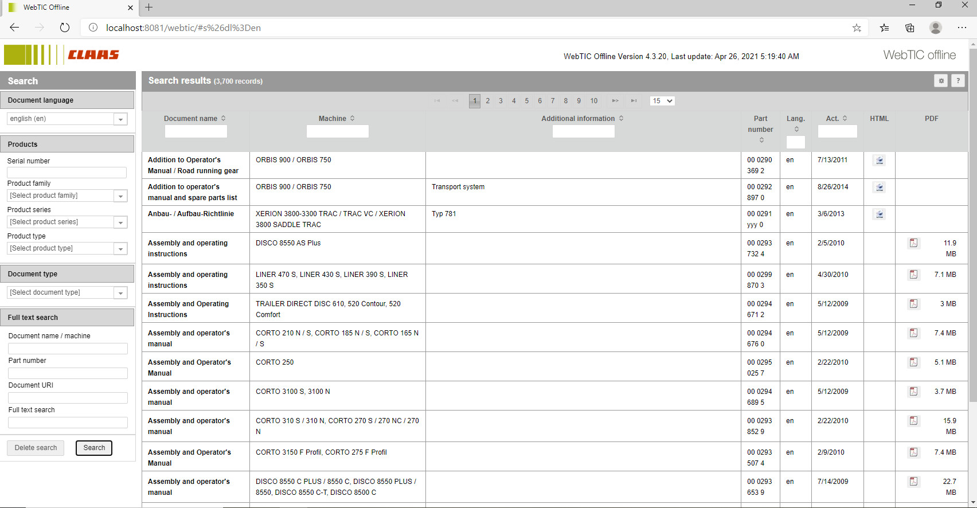
Task: Open browser profile avatar
Action: point(936,28)
